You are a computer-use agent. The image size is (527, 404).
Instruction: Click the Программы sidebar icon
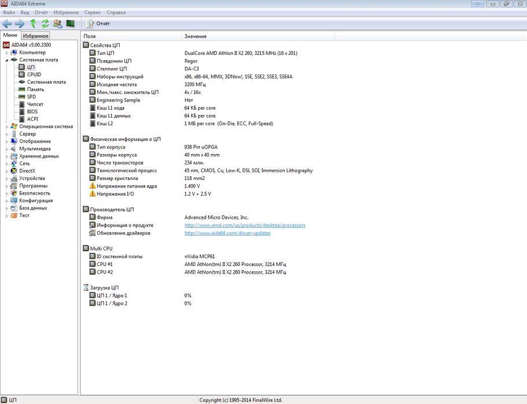pyautogui.click(x=14, y=186)
